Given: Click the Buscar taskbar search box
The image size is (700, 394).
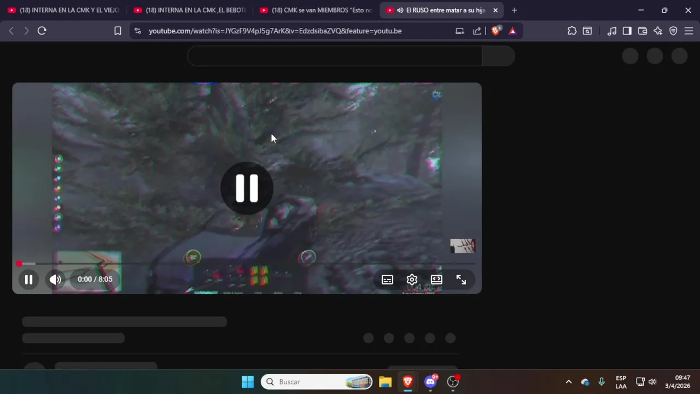Looking at the screenshot, I should (x=317, y=381).
